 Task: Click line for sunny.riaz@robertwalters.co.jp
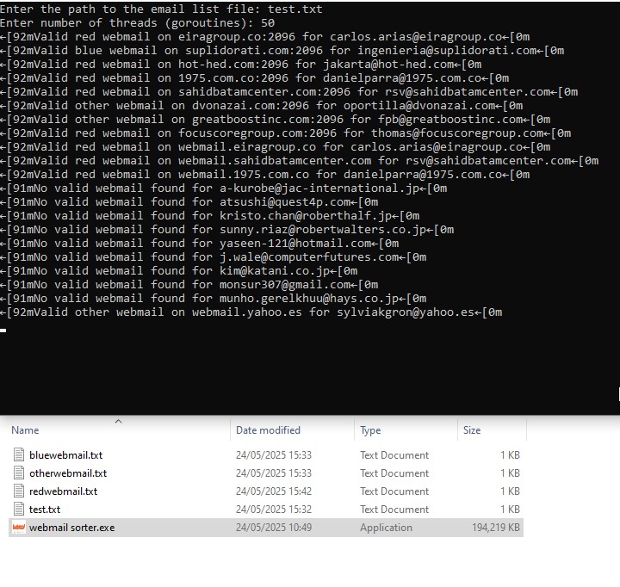[227, 230]
